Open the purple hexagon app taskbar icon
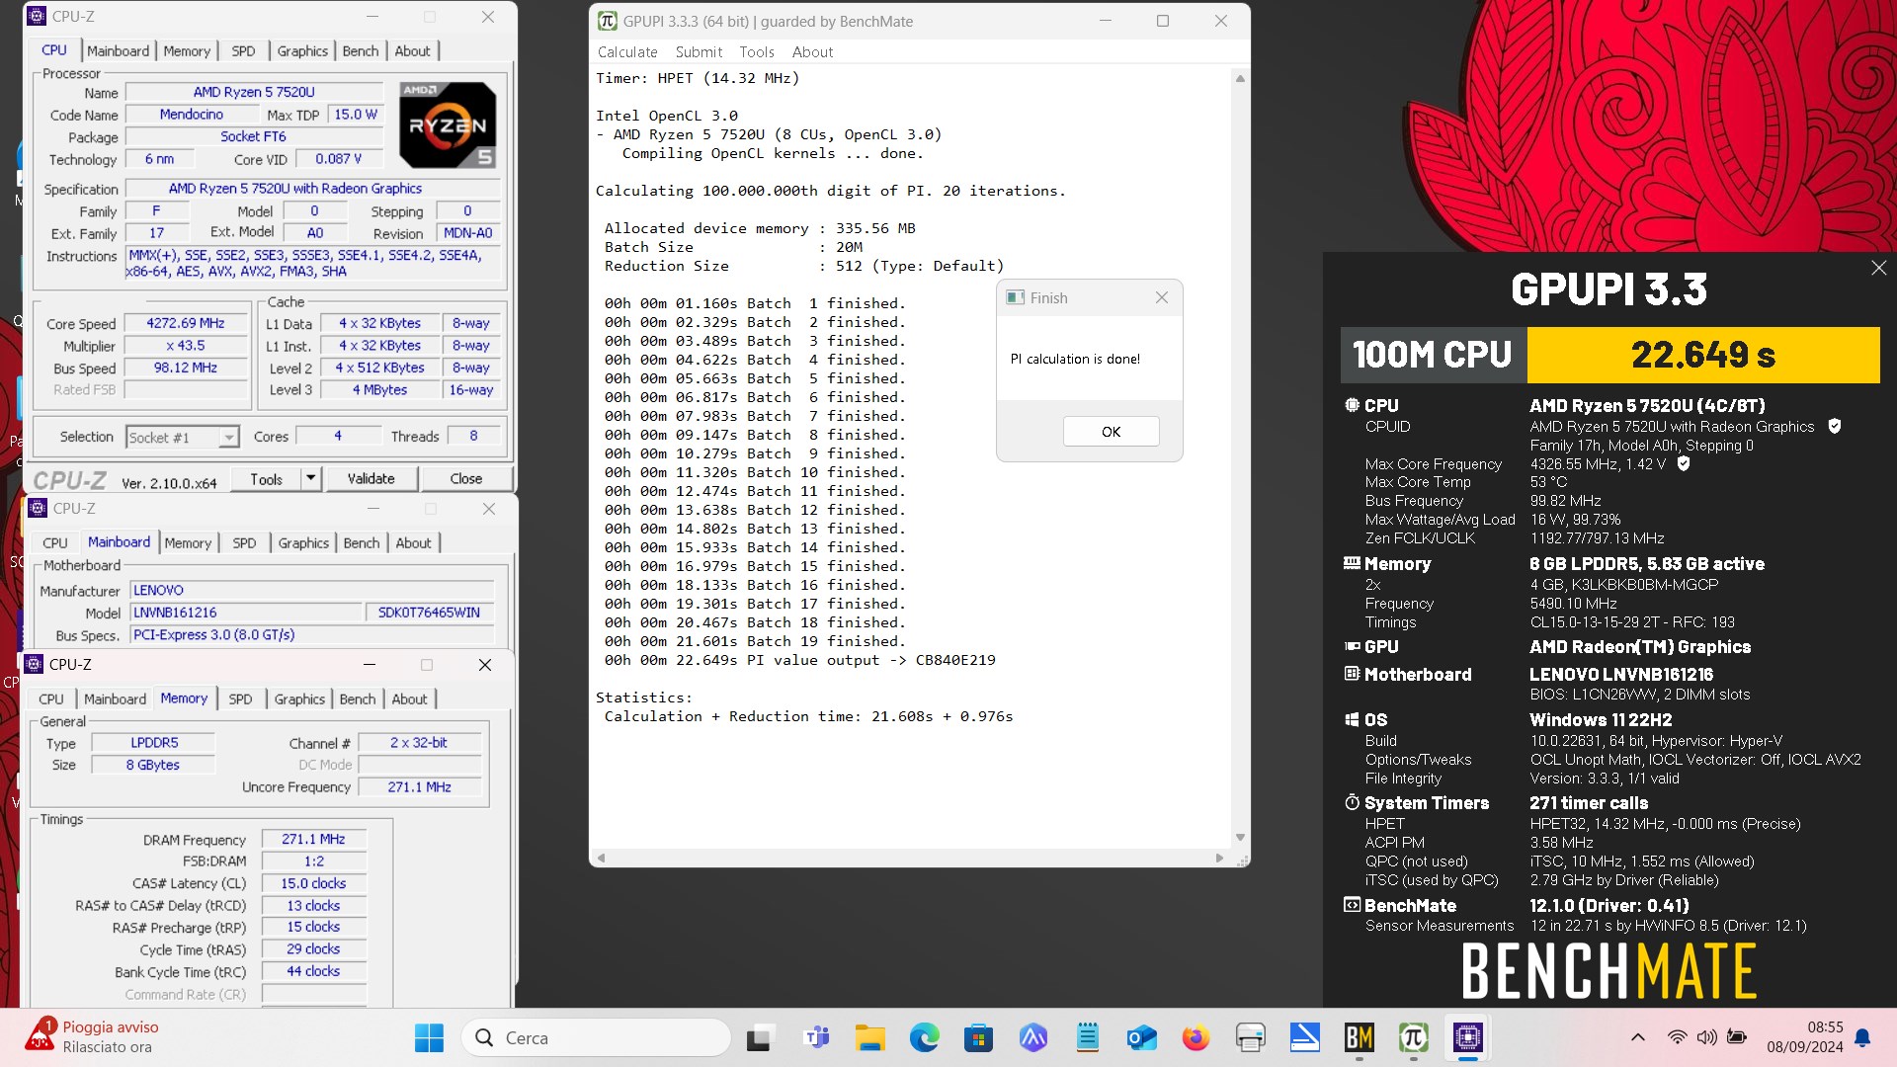1897x1067 pixels. tap(1033, 1038)
